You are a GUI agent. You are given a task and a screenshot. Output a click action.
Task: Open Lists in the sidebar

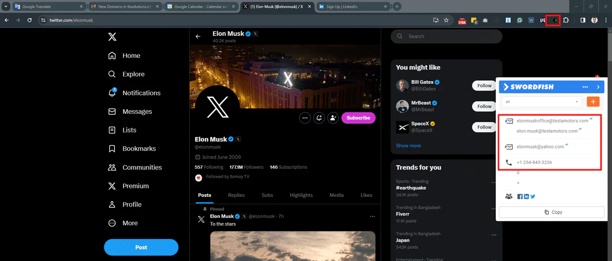(x=122, y=130)
